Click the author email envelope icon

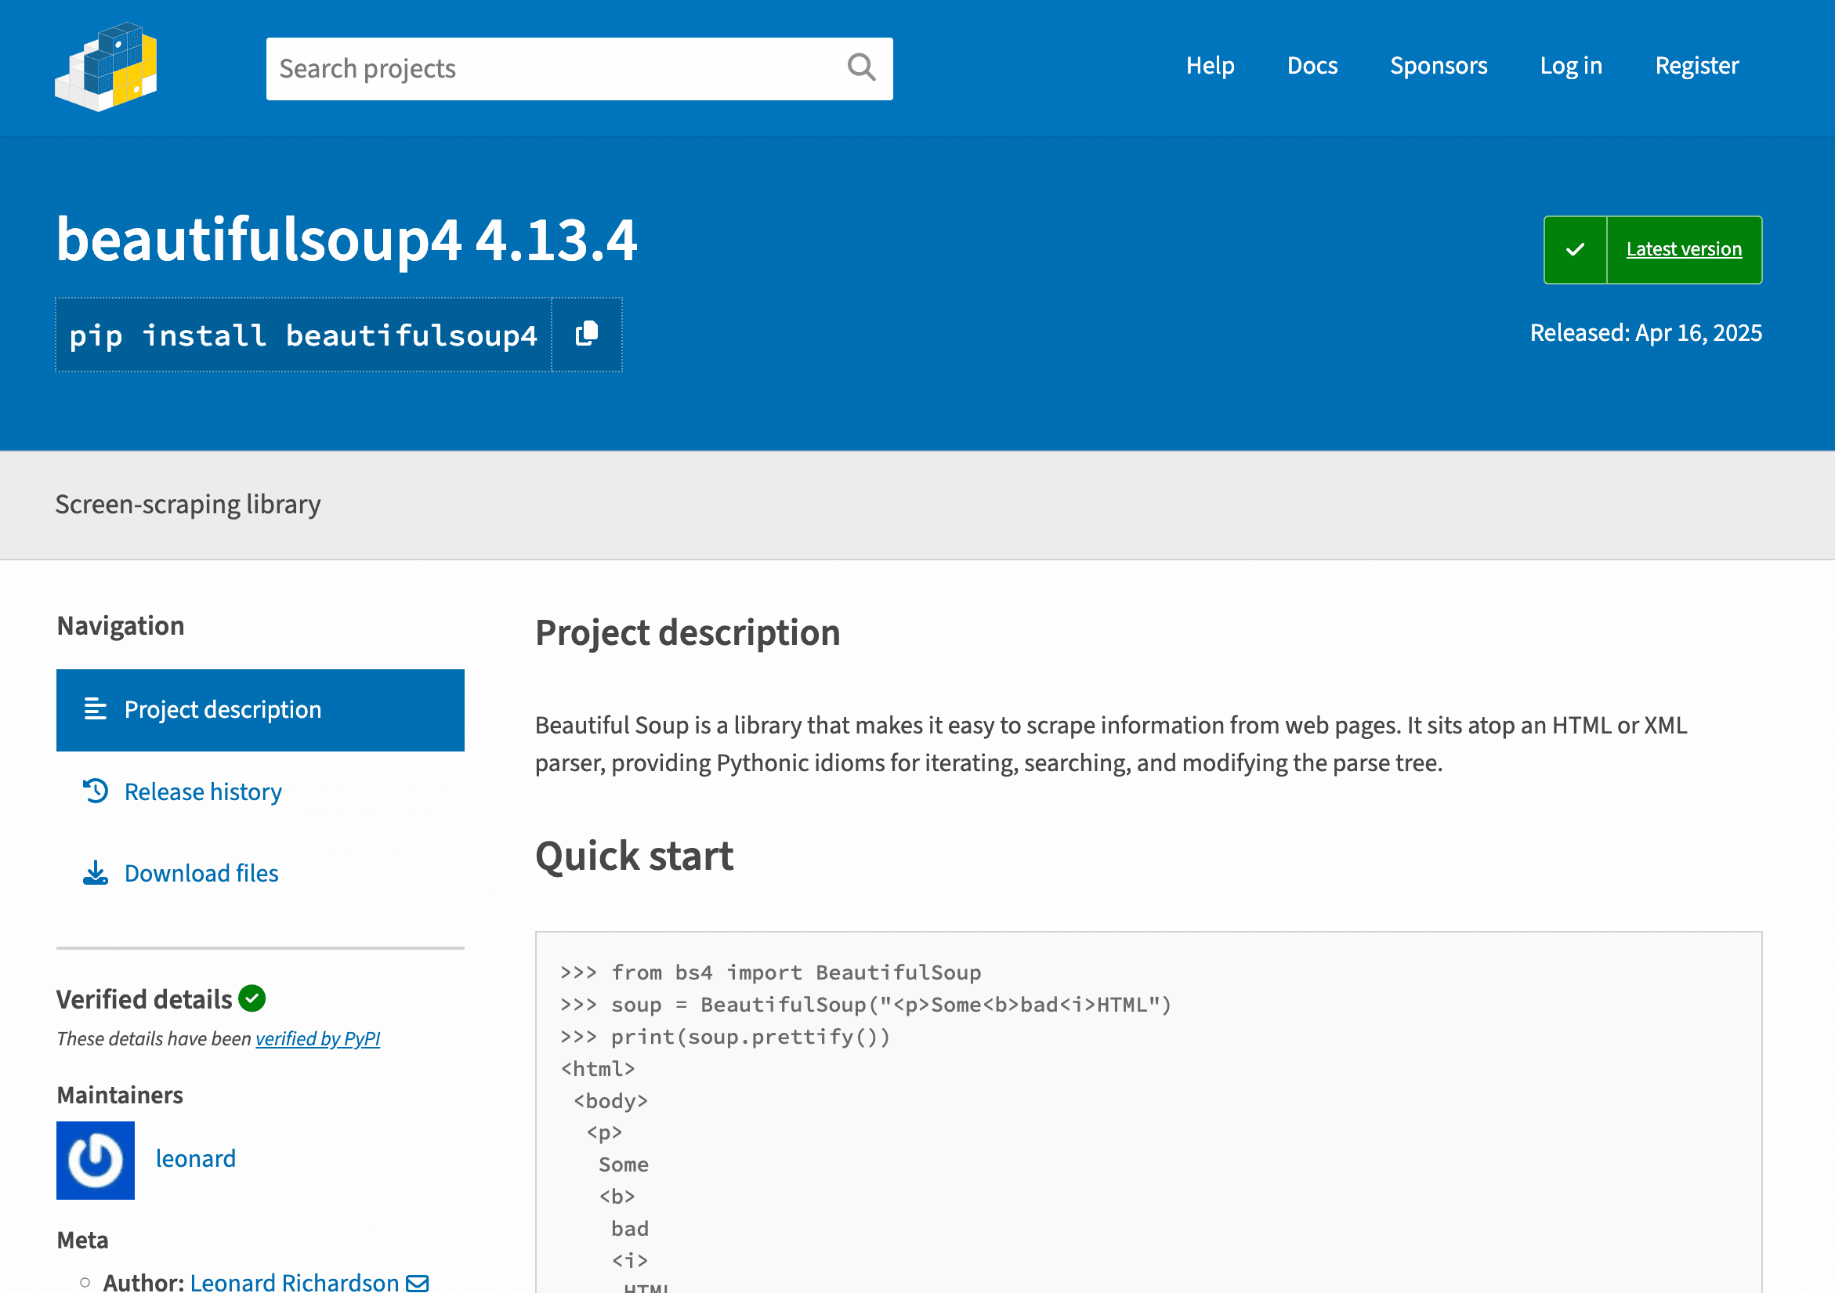[x=417, y=1282]
